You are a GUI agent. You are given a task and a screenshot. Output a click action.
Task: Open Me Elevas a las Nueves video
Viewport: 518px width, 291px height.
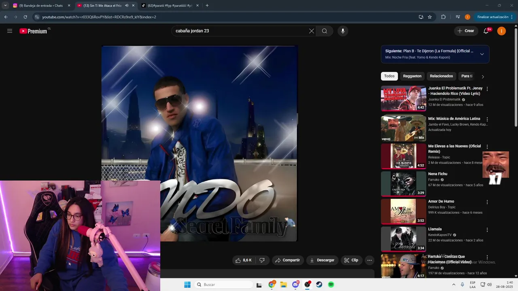[454, 149]
